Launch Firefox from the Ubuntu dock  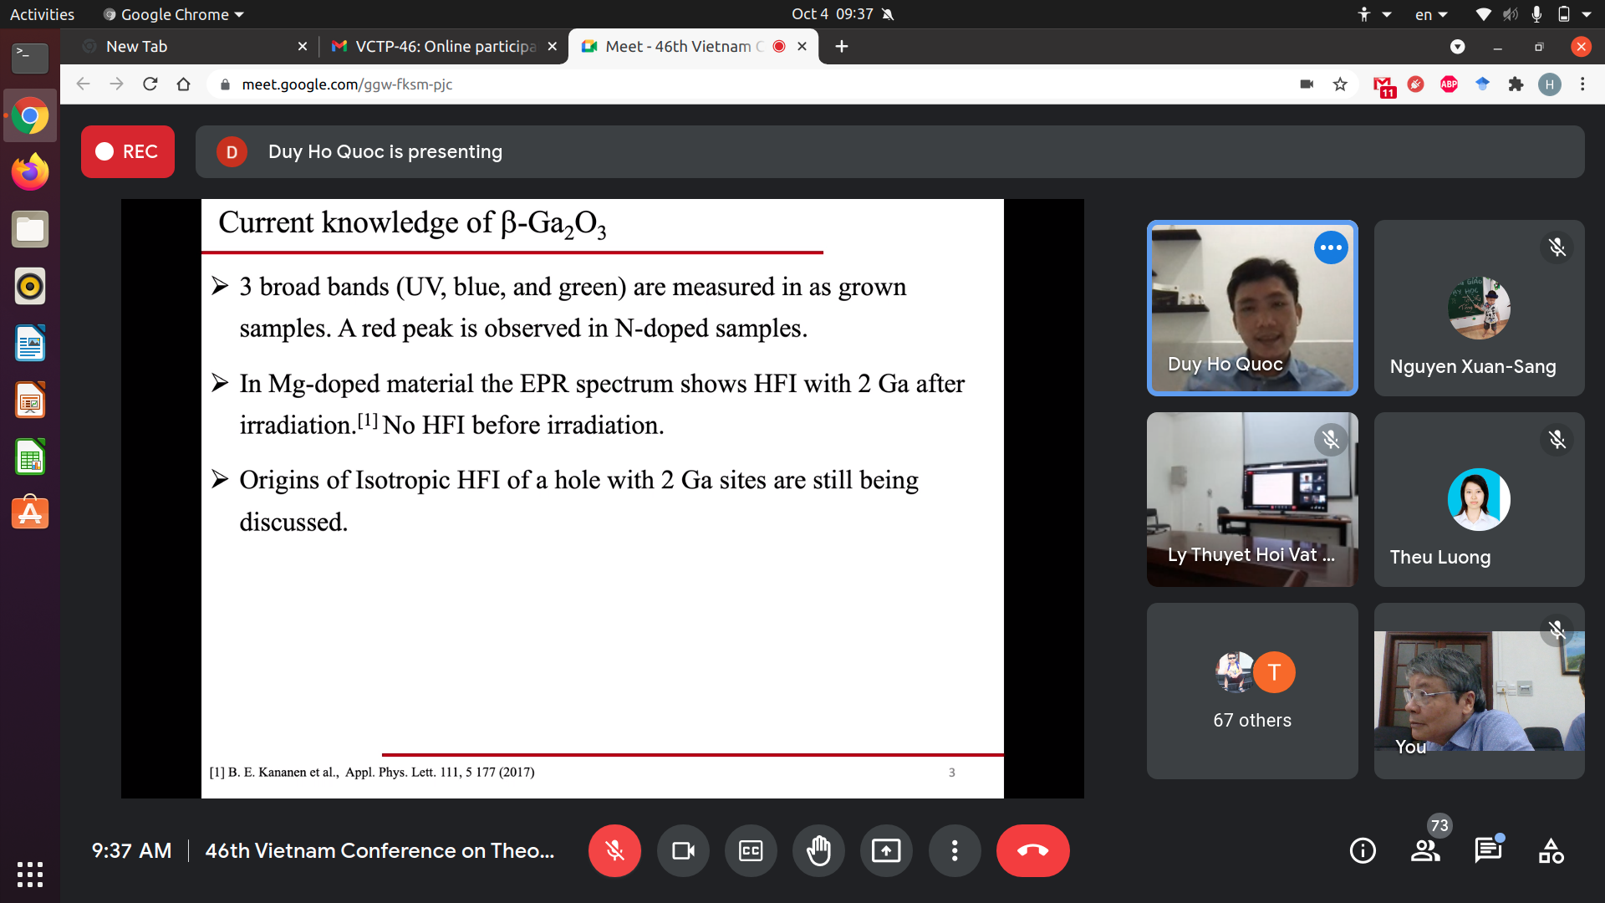pyautogui.click(x=30, y=172)
